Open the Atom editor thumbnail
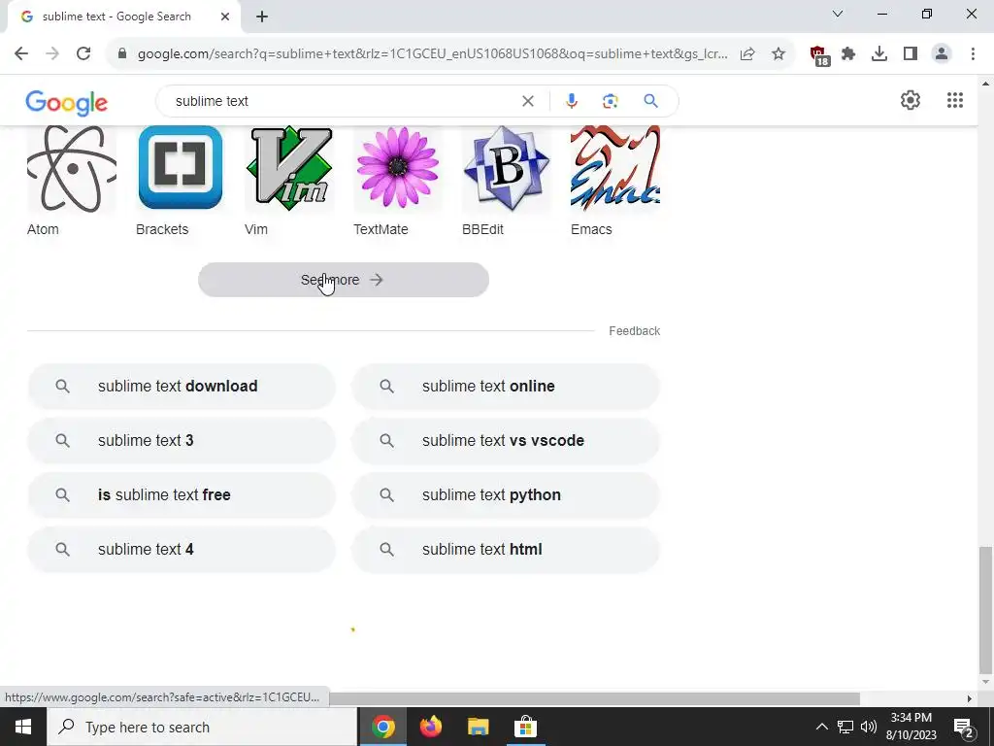 click(x=72, y=169)
